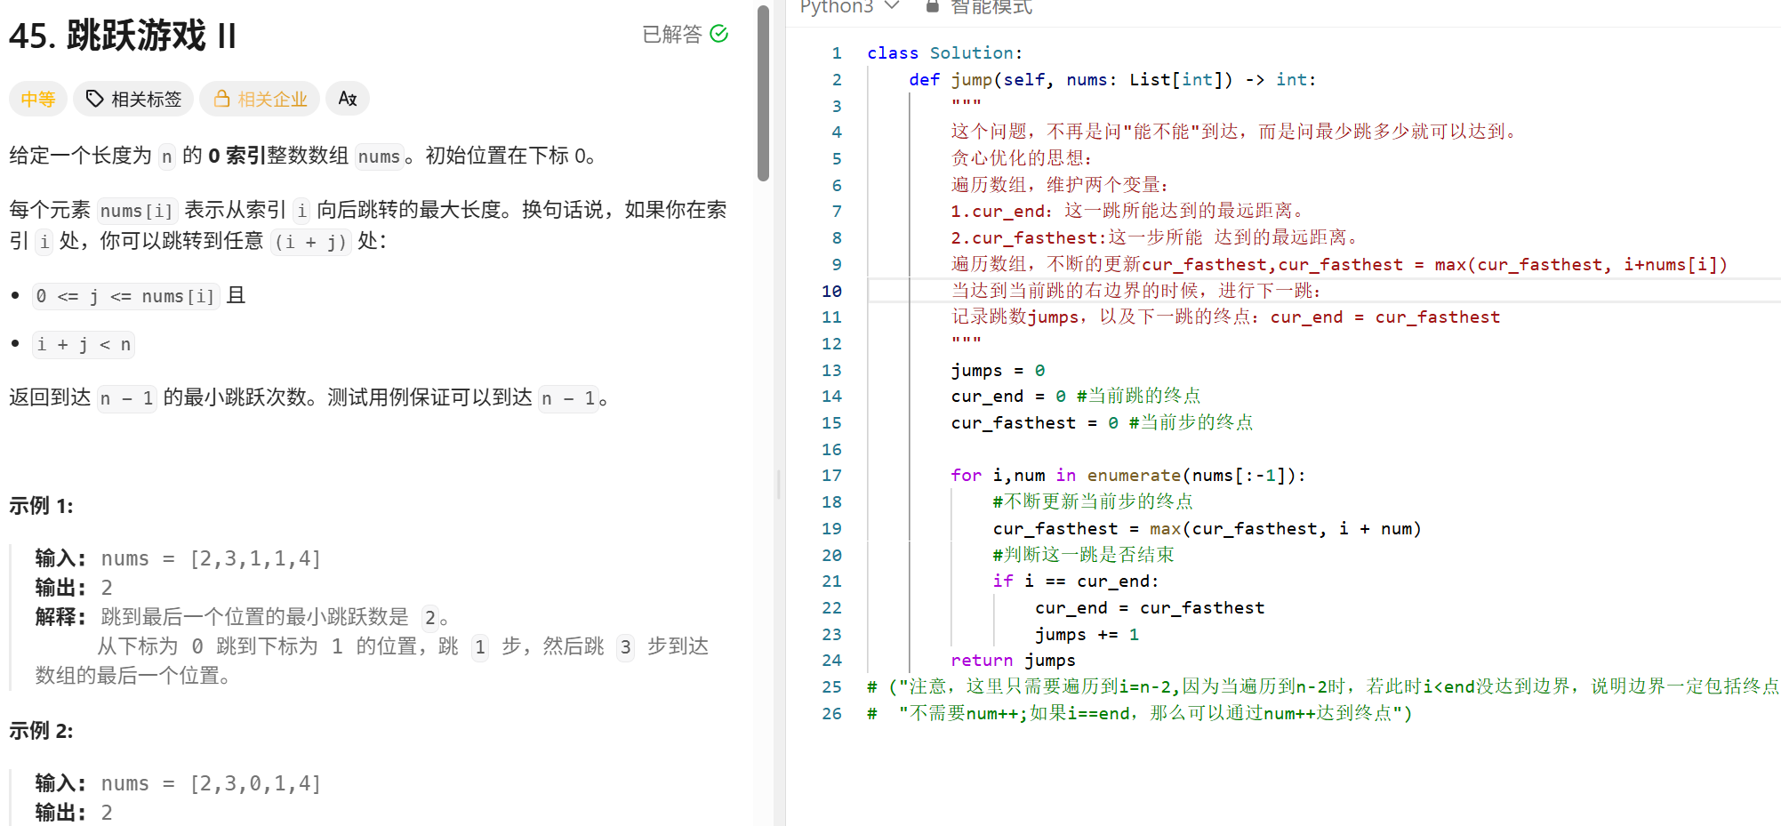Click the constraint '0 <= j <= nums[i]'
Image resolution: width=1781 pixels, height=826 pixels.
125,296
